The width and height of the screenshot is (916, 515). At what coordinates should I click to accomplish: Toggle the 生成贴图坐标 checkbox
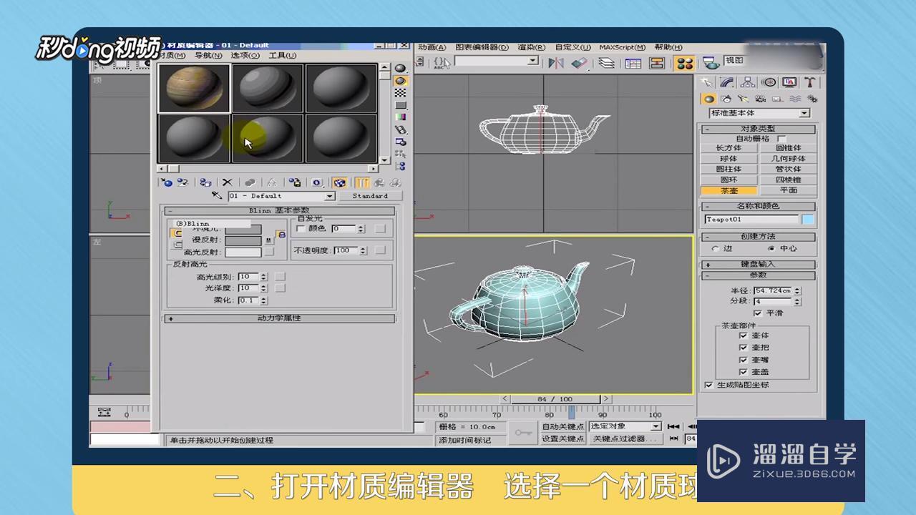coord(709,385)
